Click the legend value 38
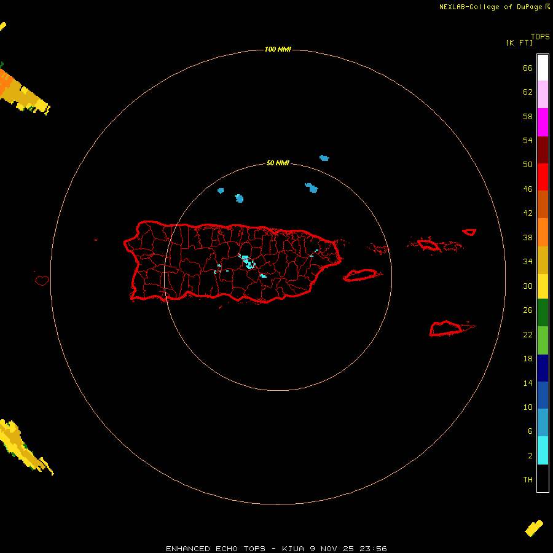This screenshot has width=553, height=553. click(x=528, y=237)
